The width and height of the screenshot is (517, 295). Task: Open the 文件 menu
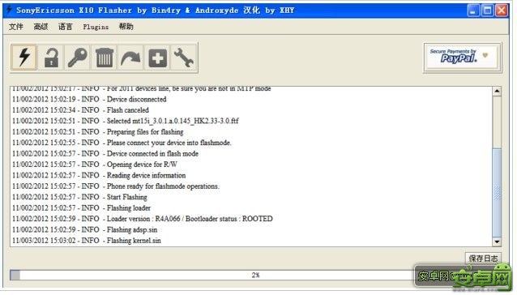(x=16, y=27)
